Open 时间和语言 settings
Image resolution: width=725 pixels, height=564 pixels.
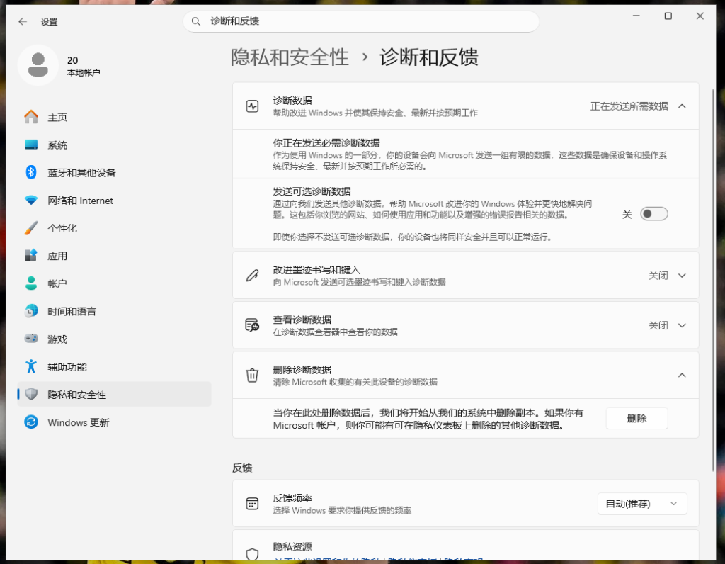click(114, 311)
